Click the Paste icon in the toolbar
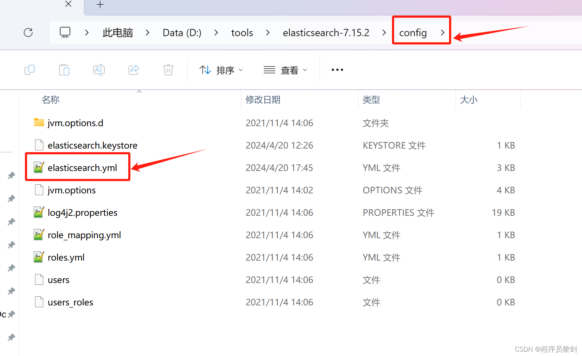 (x=64, y=70)
